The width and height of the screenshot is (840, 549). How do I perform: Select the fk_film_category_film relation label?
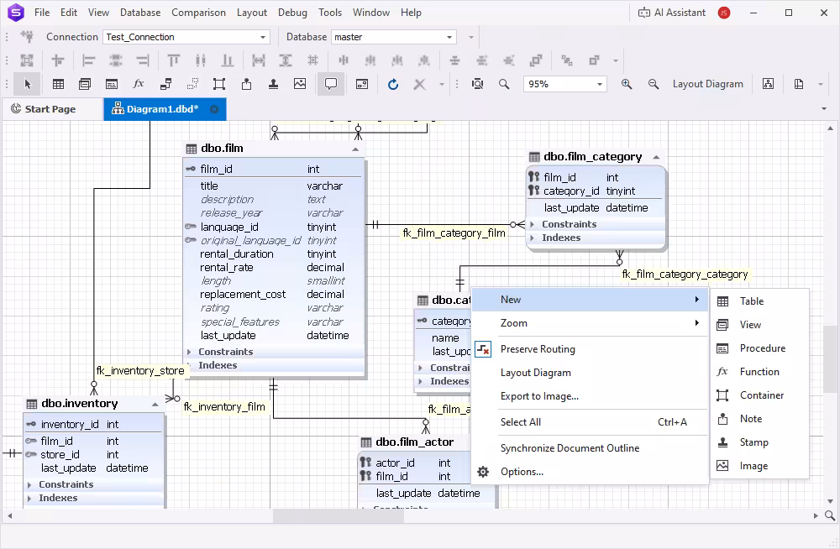tap(454, 233)
